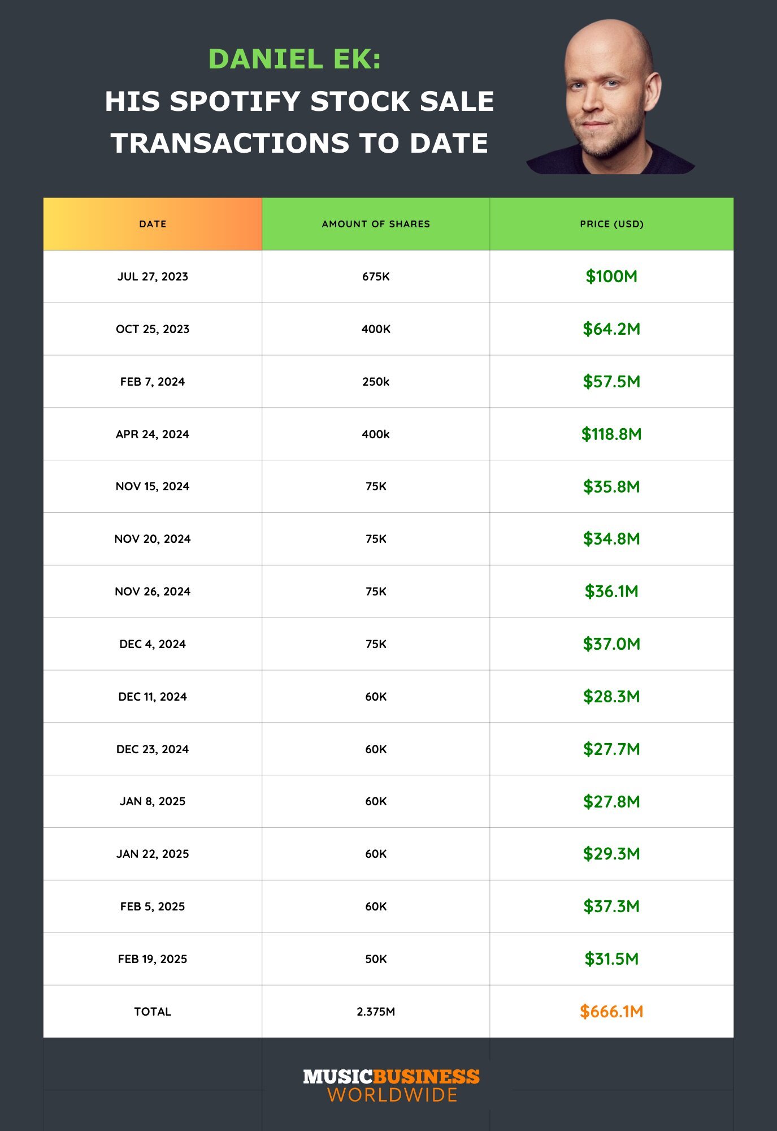Click the PRICE (USD) column header

[x=611, y=224]
